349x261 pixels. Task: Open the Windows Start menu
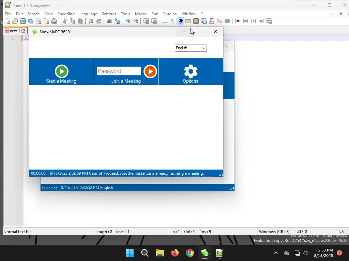coord(130,253)
